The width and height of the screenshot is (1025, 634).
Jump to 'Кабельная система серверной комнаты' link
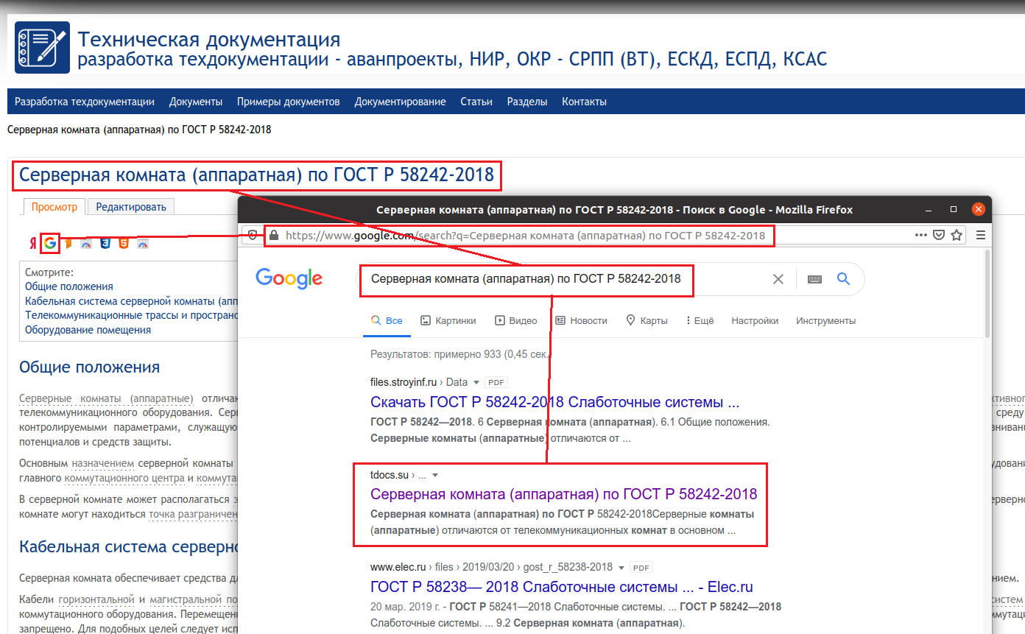click(131, 301)
